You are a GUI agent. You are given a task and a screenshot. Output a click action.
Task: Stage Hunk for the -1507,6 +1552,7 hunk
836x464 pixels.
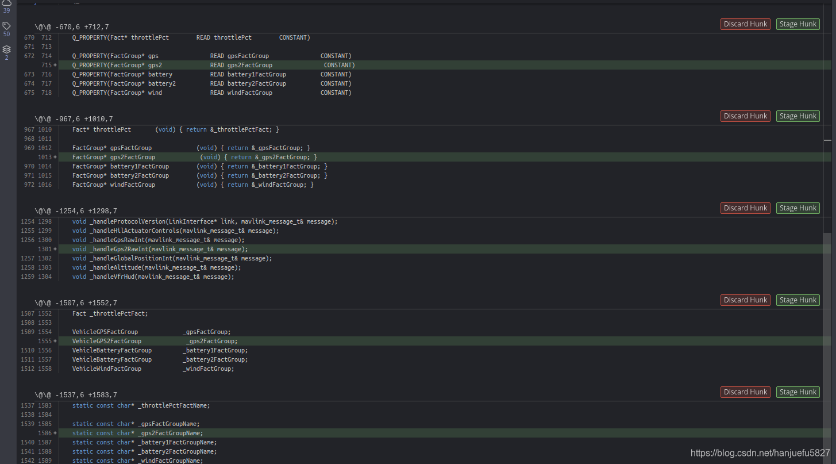[x=798, y=300]
